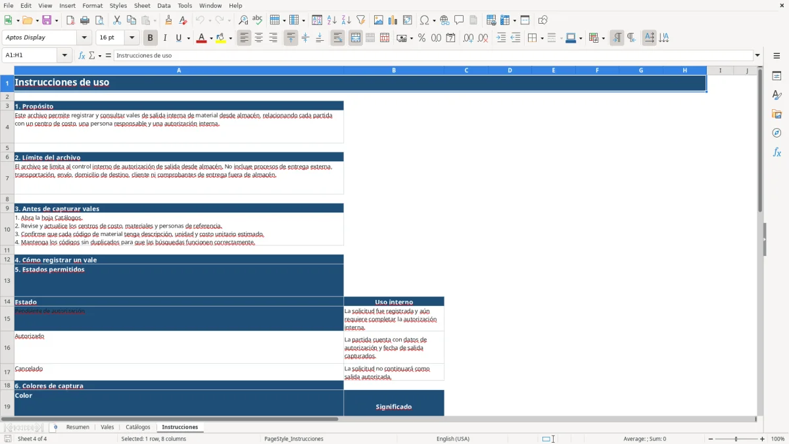Toggle Underline formatting
Screen dimensions: 789x444
coord(178,38)
